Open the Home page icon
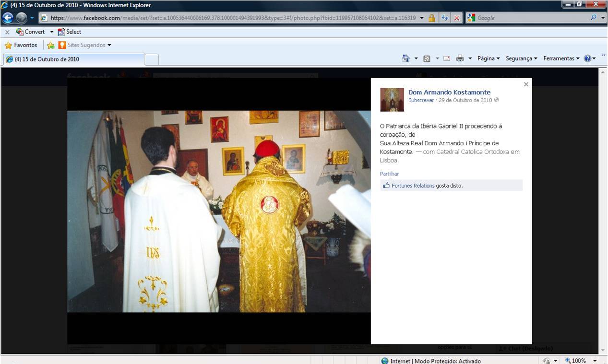Screen dimensions: 608x364 pyautogui.click(x=406, y=59)
